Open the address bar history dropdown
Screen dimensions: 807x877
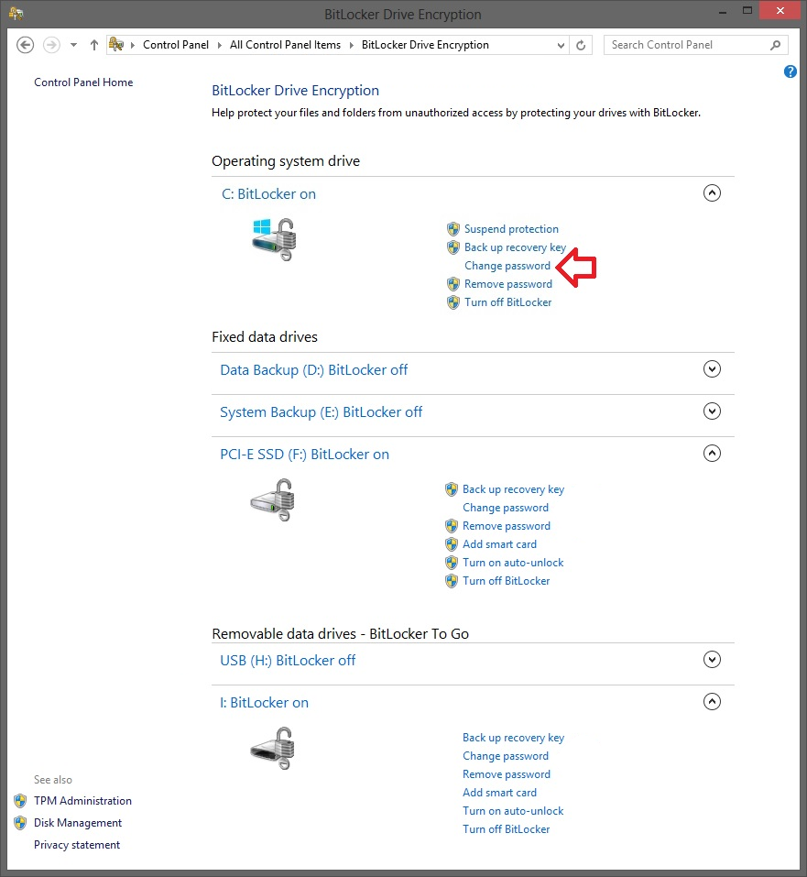(x=561, y=45)
